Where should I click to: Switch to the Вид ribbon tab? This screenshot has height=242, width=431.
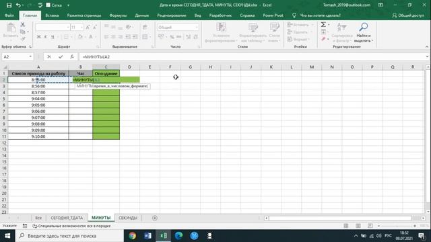coord(197,15)
